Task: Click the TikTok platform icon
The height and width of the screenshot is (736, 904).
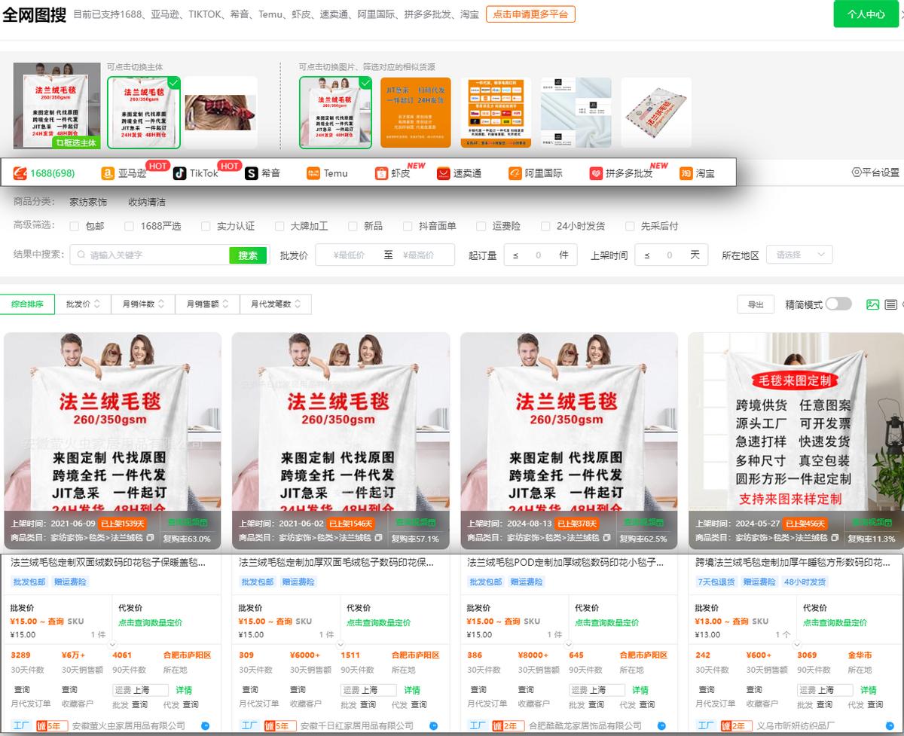Action: [179, 173]
